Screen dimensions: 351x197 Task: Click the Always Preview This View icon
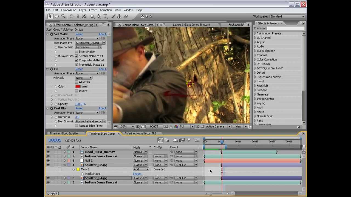116,127
